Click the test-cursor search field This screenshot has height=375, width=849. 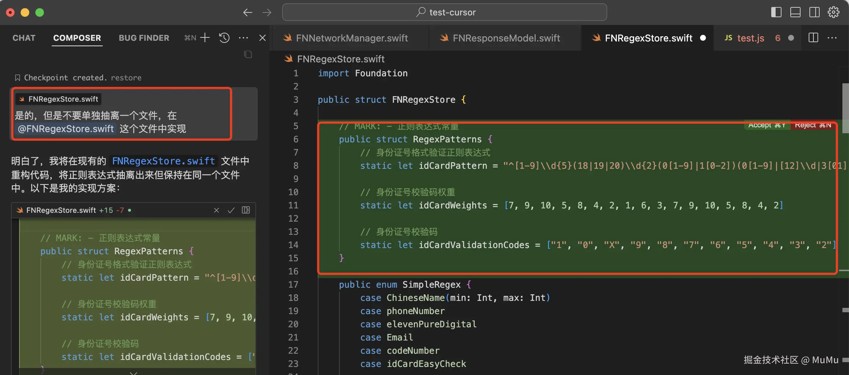point(444,12)
